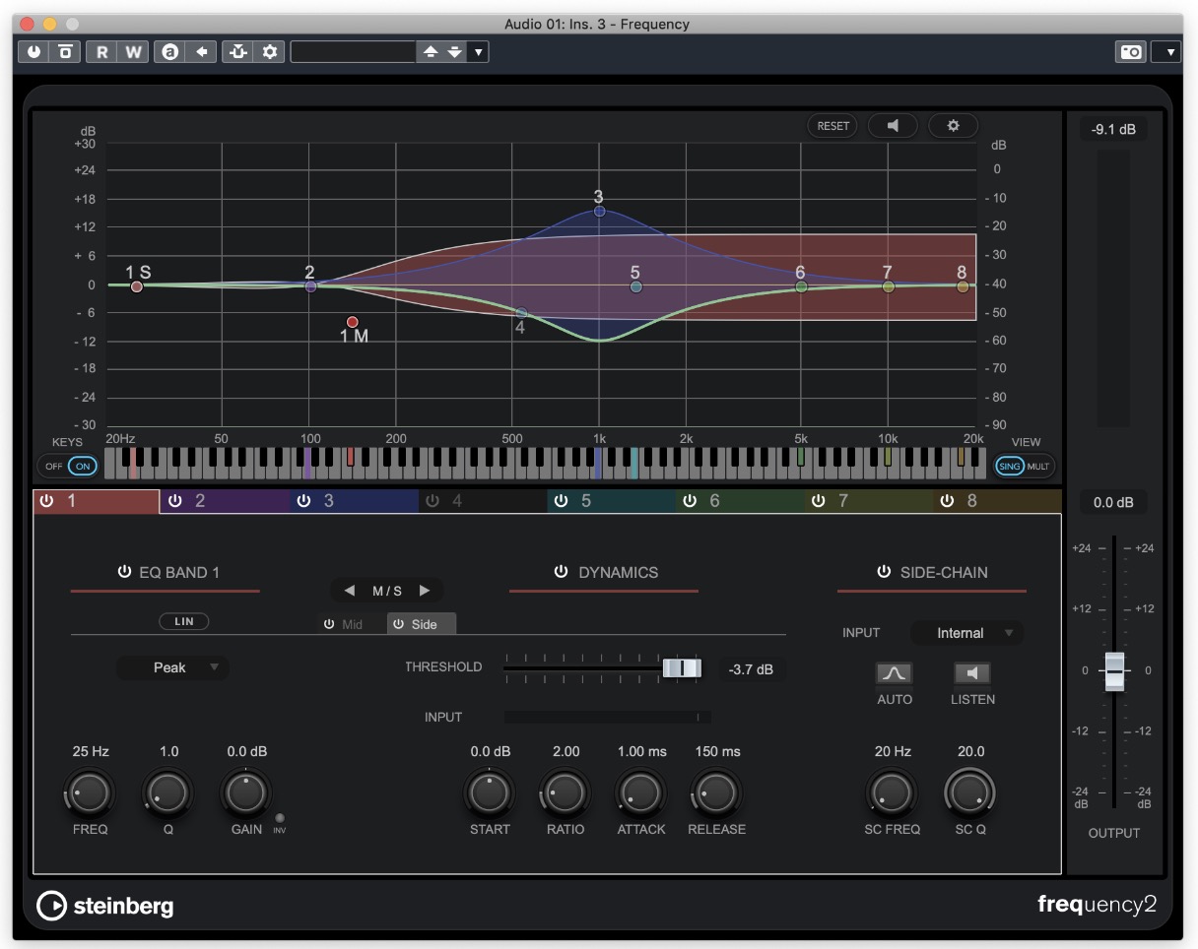Click the 25 Hz frequency value

[91, 751]
